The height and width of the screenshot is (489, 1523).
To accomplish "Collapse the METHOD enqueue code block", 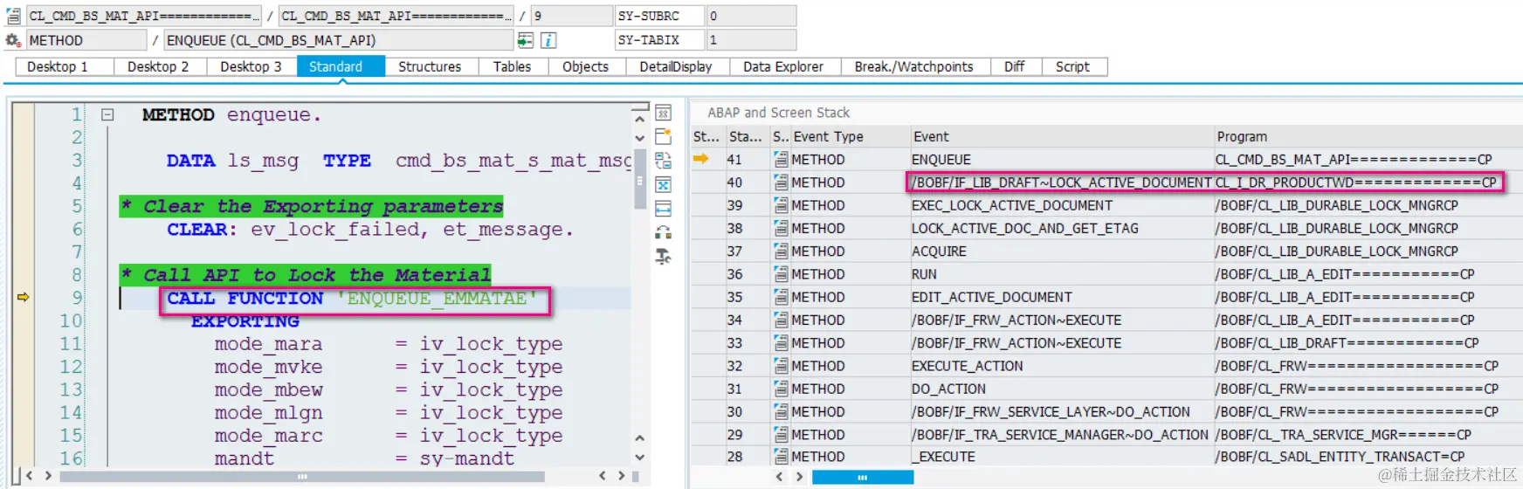I will pos(107,114).
